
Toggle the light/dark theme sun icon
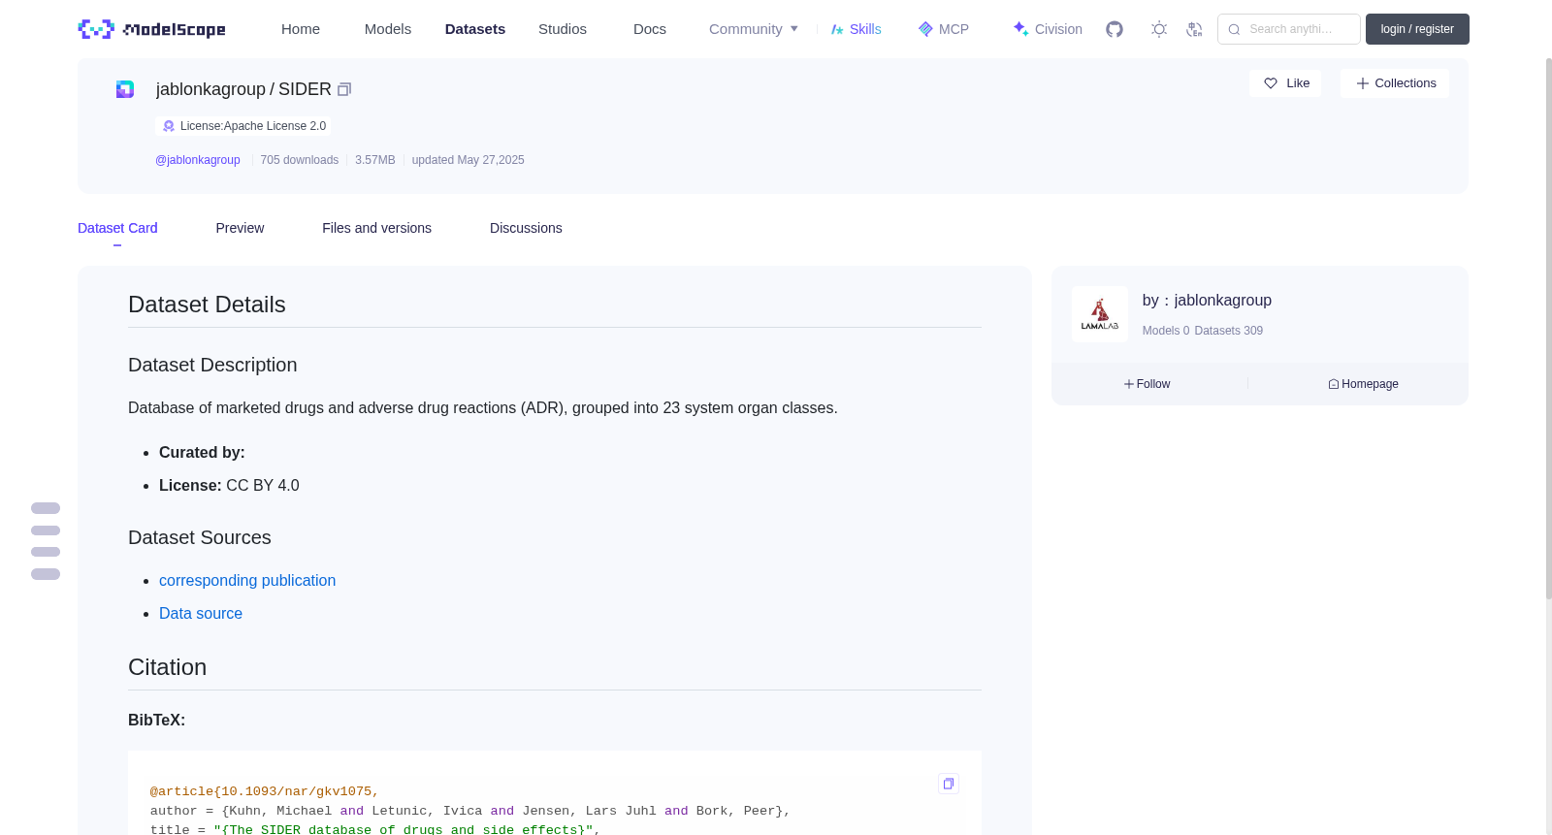point(1159,29)
